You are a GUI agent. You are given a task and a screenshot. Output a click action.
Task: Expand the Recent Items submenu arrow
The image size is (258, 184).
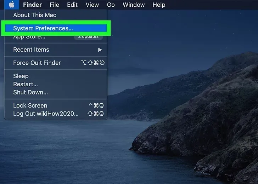tap(100, 50)
